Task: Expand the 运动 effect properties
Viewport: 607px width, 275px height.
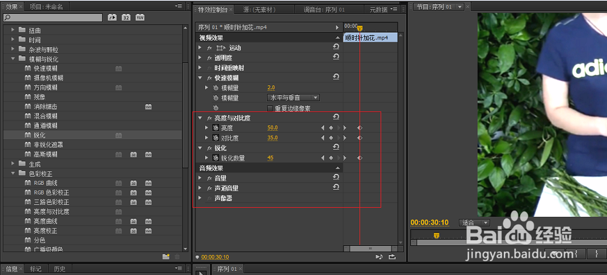Action: pos(200,47)
